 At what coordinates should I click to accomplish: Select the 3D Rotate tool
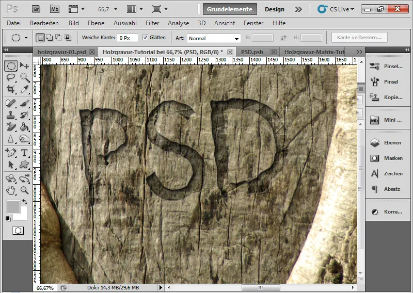11,178
